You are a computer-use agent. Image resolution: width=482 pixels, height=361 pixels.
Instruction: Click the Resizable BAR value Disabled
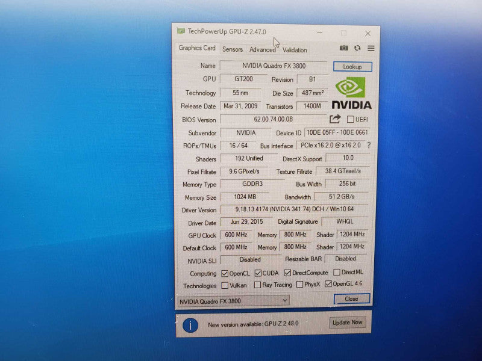tap(345, 259)
